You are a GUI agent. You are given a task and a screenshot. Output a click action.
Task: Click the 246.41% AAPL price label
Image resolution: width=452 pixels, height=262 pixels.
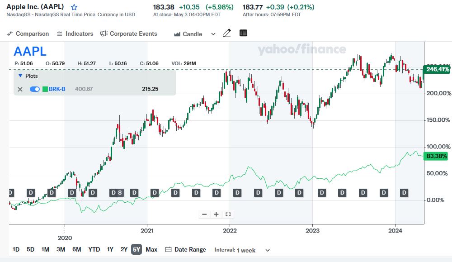click(x=437, y=69)
